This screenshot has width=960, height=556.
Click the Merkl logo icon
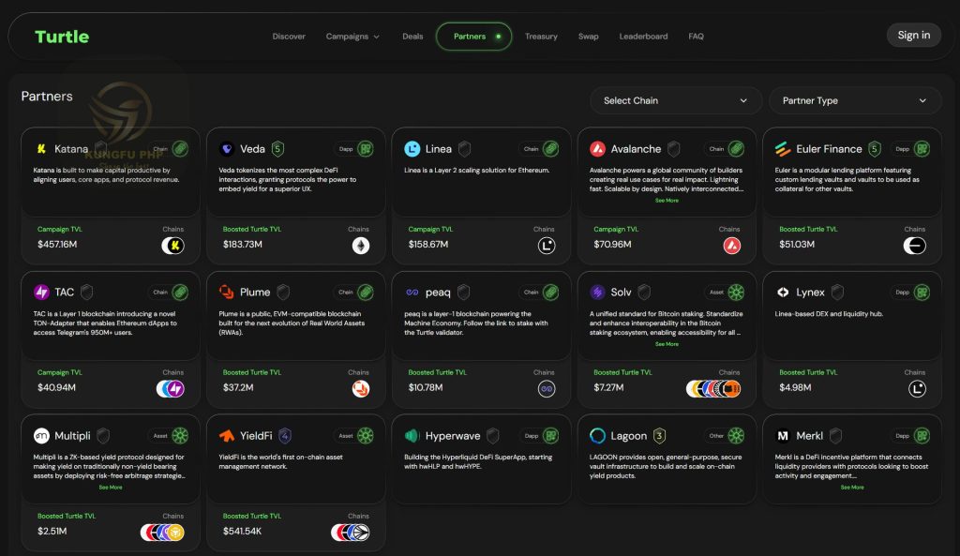coord(783,436)
